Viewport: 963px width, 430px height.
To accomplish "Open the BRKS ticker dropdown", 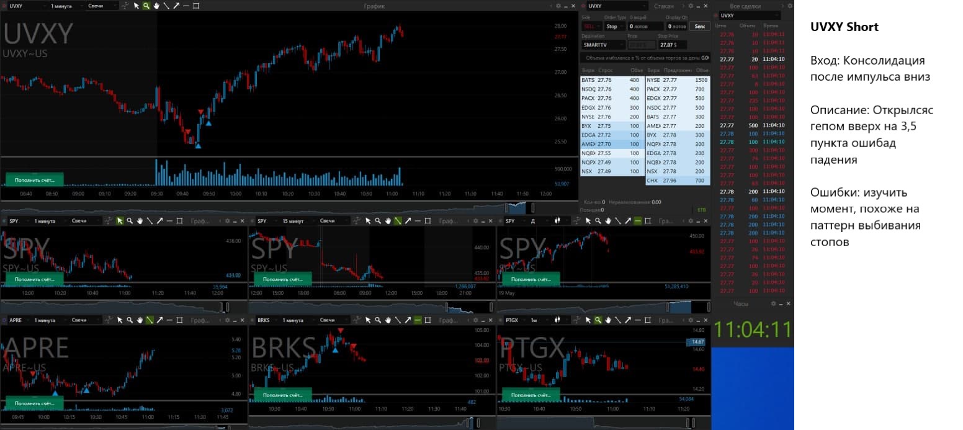I will pyautogui.click(x=266, y=320).
